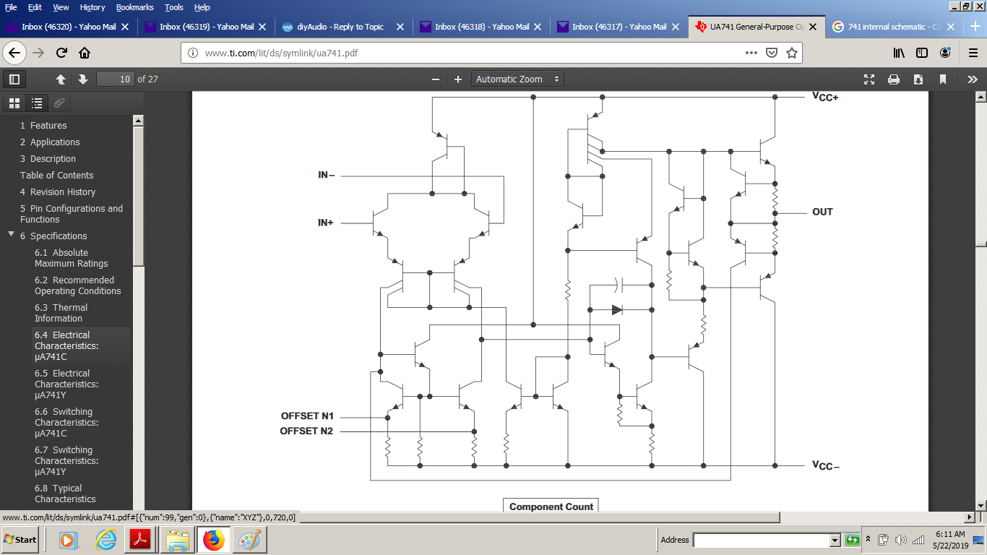
Task: Open Adobe Reader from taskbar
Action: click(x=139, y=540)
